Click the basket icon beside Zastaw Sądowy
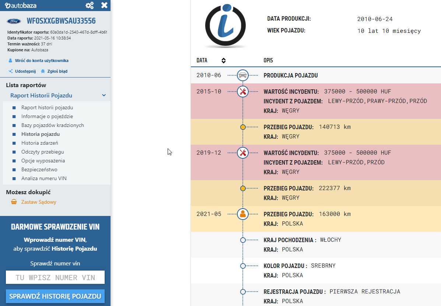Image resolution: width=441 pixels, height=306 pixels. [14, 202]
